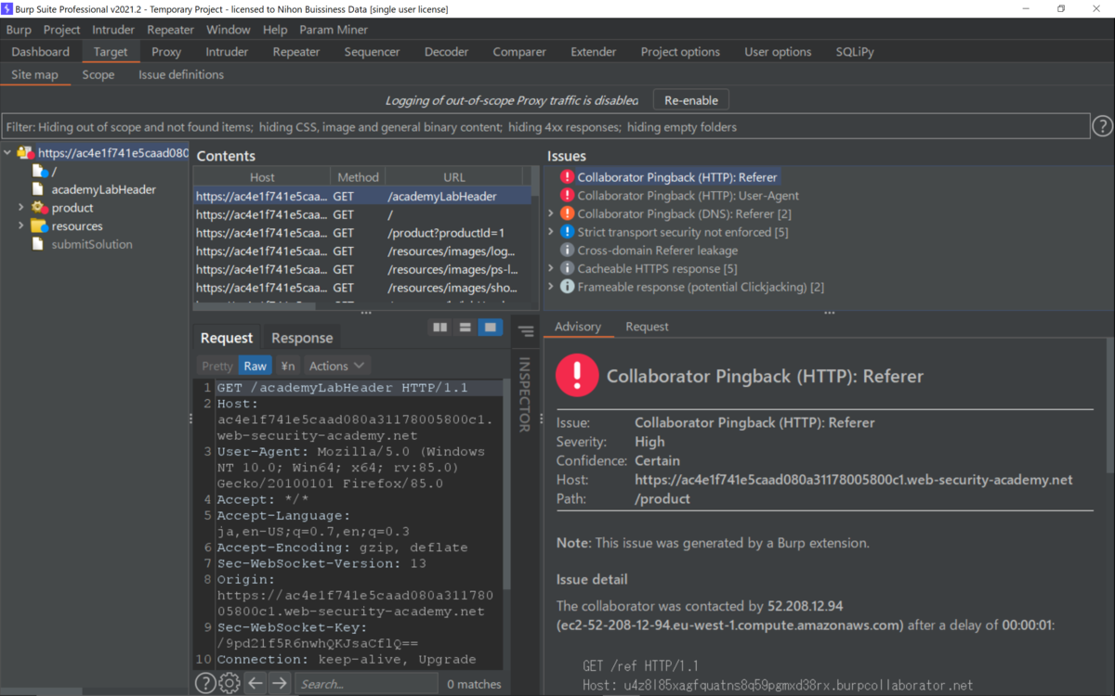Viewport: 1115px width, 696px height.
Task: Click the request editor help icon
Action: (205, 684)
